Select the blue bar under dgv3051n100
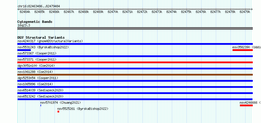 click(x=135, y=69)
